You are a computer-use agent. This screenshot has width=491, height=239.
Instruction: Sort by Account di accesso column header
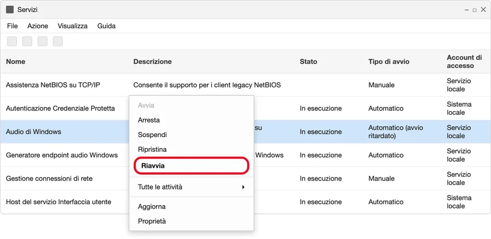pyautogui.click(x=464, y=62)
